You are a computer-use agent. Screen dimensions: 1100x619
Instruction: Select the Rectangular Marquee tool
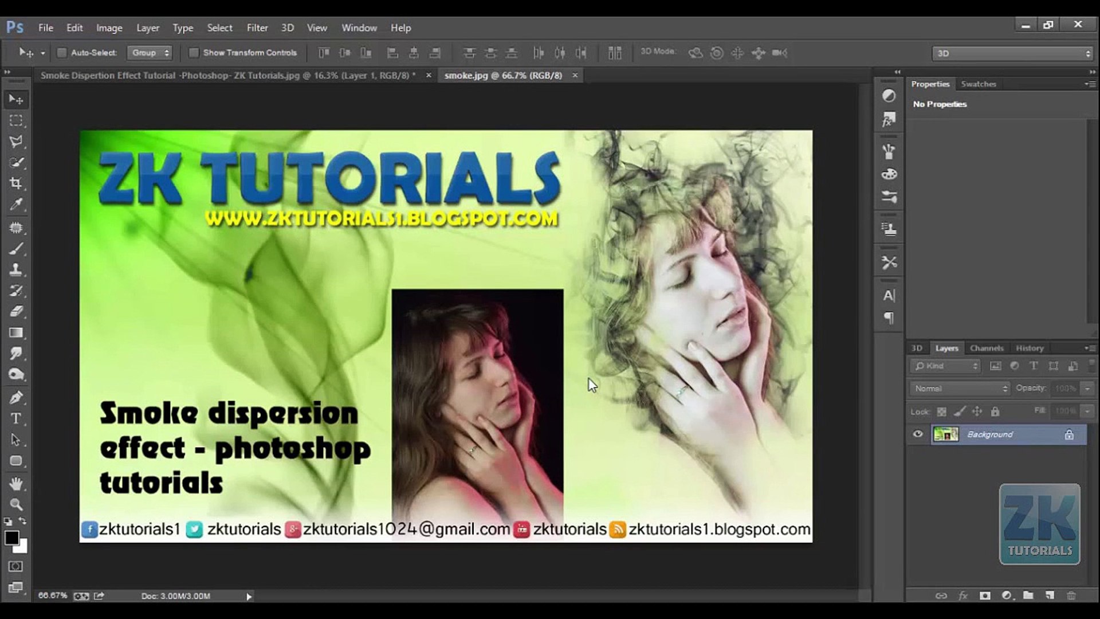tap(16, 120)
